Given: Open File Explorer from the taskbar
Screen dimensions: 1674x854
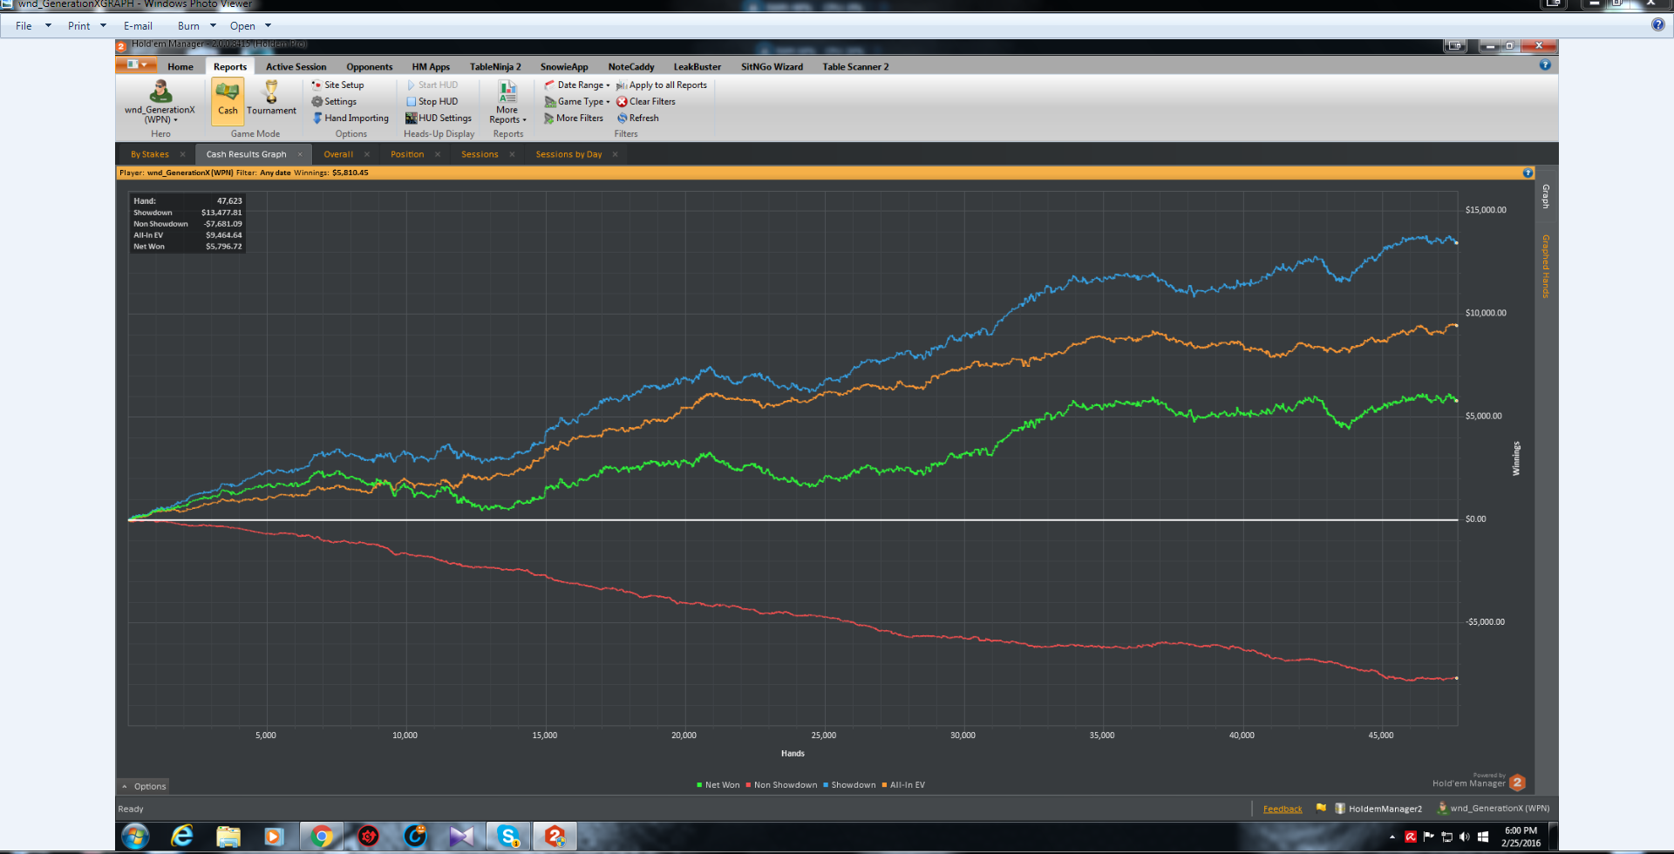Looking at the screenshot, I should (228, 837).
